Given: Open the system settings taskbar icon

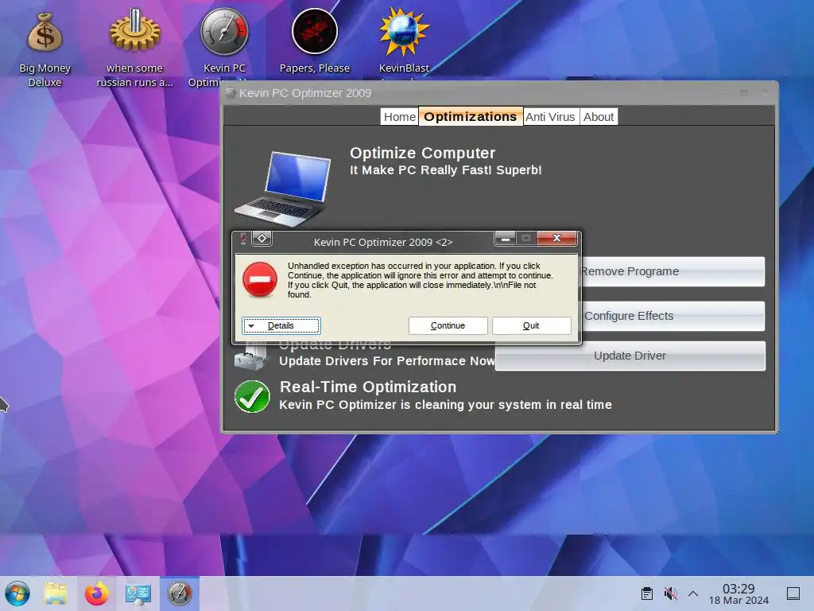Looking at the screenshot, I should point(138,593).
